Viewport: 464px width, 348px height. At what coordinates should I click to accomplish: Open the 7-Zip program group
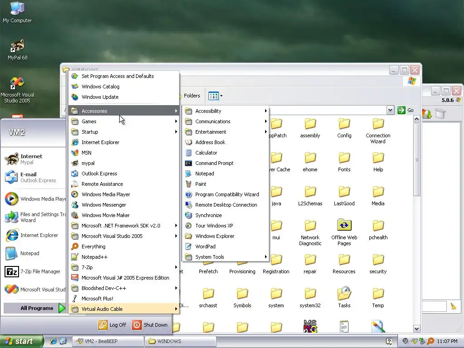124,267
